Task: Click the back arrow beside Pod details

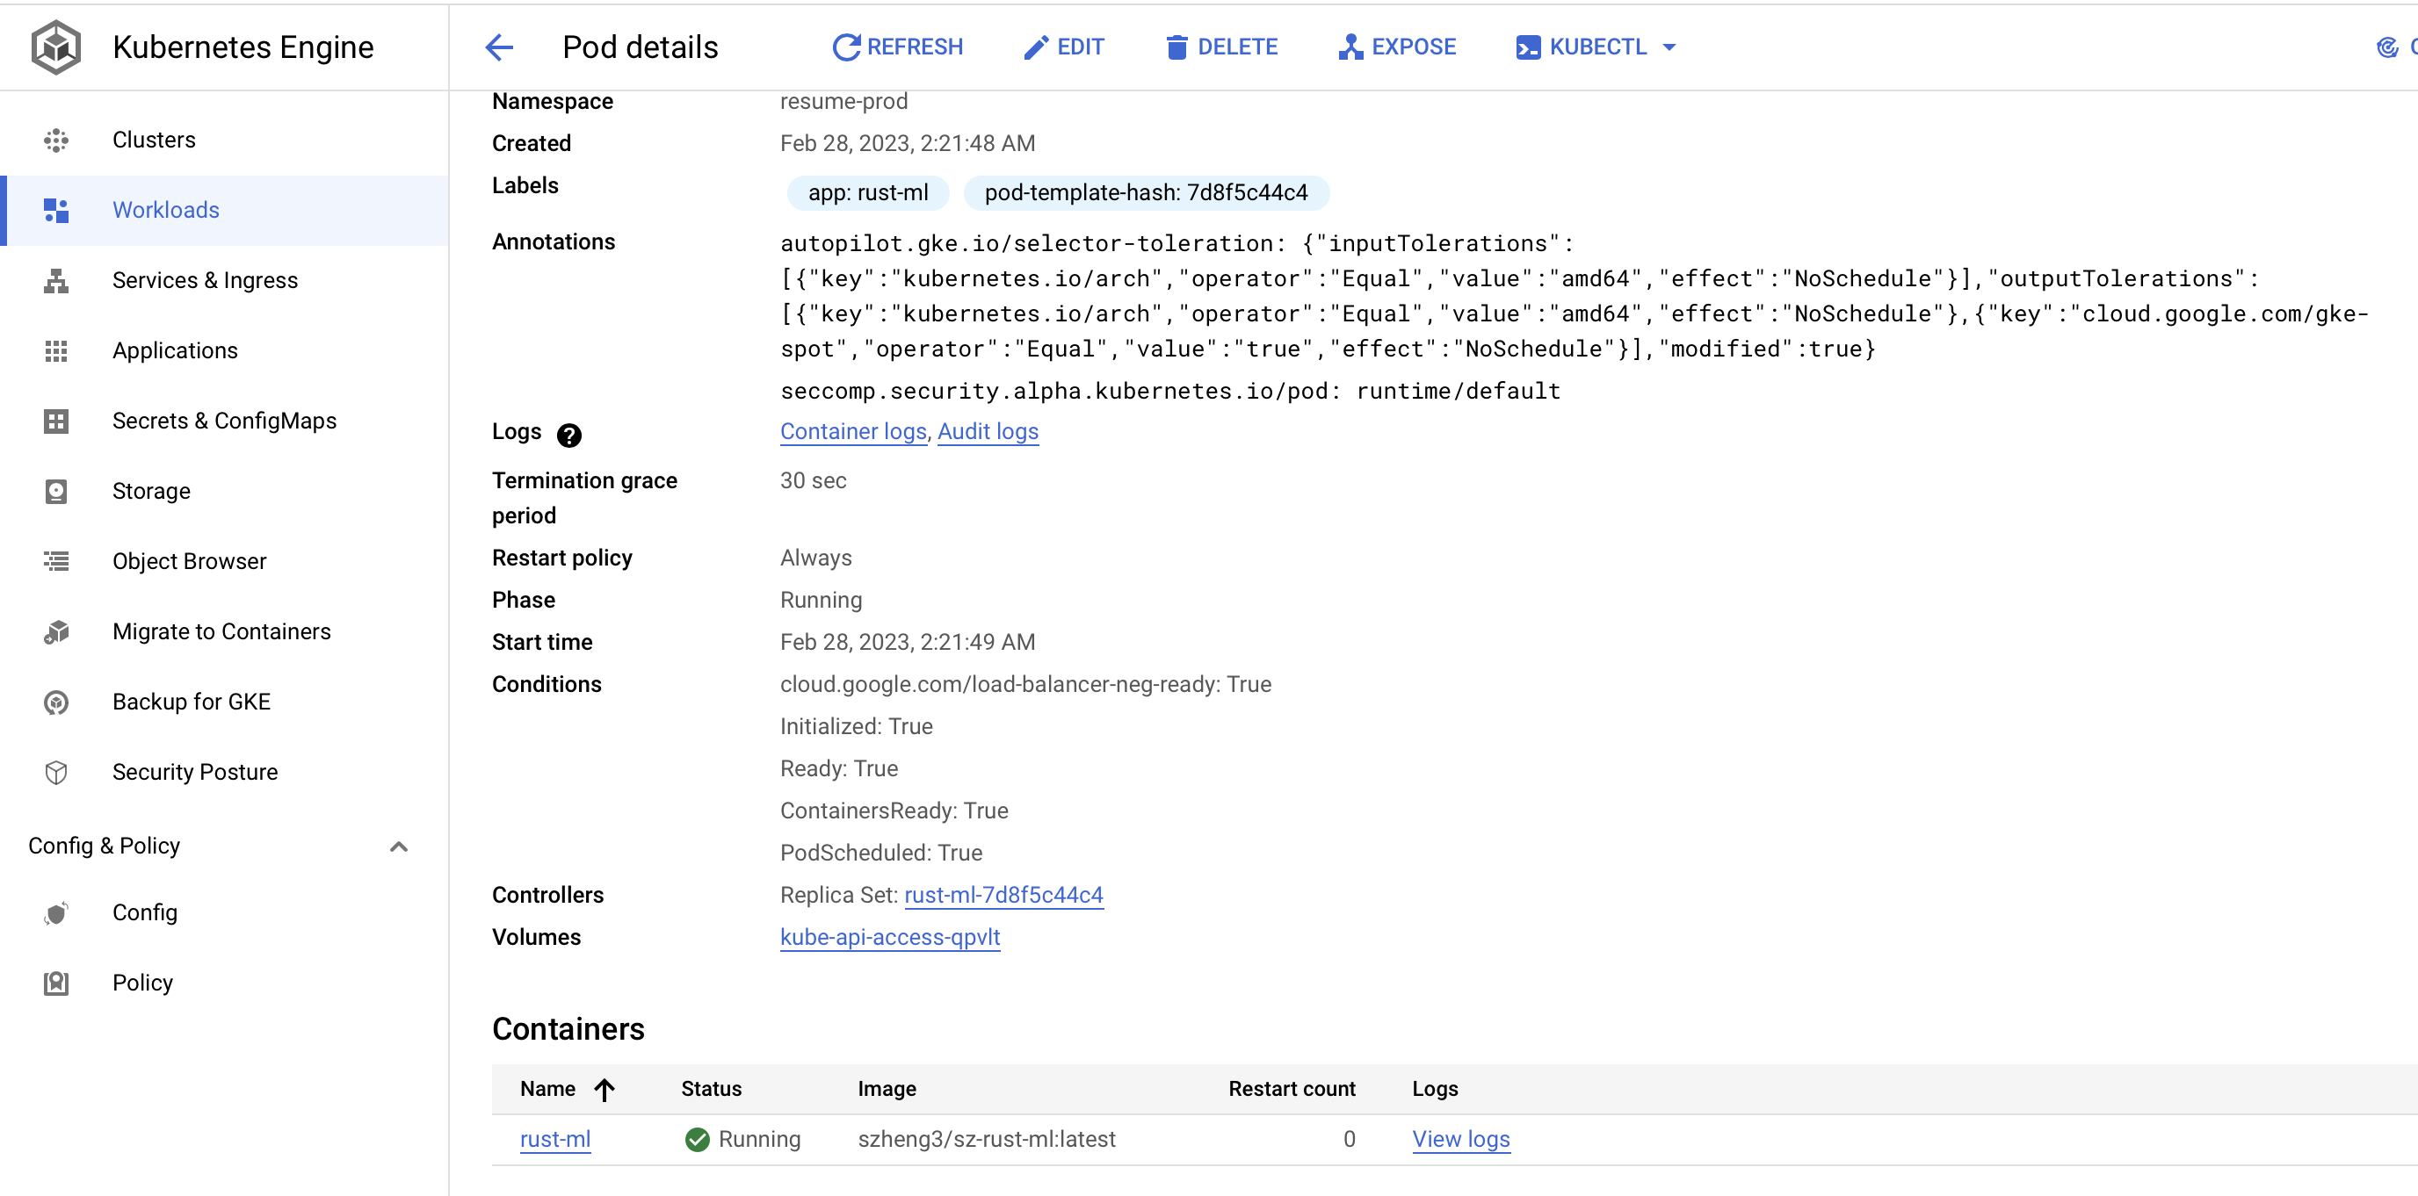Action: [498, 47]
